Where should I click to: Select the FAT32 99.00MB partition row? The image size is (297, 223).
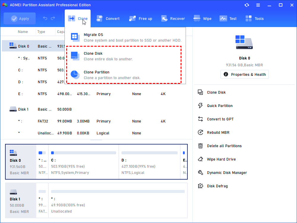point(97,121)
